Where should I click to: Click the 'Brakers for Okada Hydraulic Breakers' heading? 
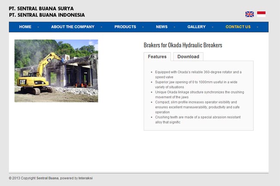(x=183, y=45)
